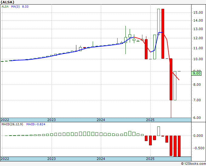
Task: Click the 10.00 price axis label
Action: pyautogui.click(x=198, y=59)
